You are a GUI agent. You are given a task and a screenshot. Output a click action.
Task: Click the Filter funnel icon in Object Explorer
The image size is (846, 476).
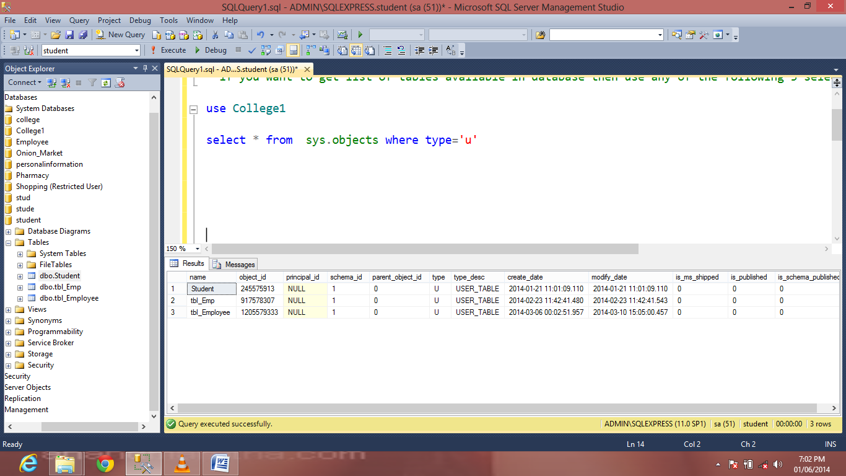point(92,82)
